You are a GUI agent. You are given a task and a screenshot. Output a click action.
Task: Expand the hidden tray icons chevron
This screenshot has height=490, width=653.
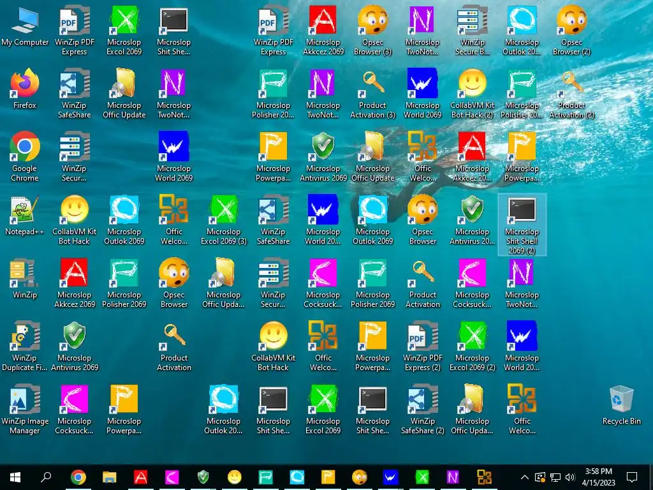click(x=525, y=477)
